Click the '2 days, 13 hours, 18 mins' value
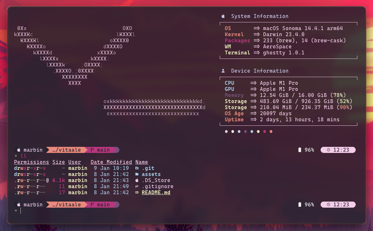Image resolution: width=373 pixels, height=231 pixels. [300, 119]
